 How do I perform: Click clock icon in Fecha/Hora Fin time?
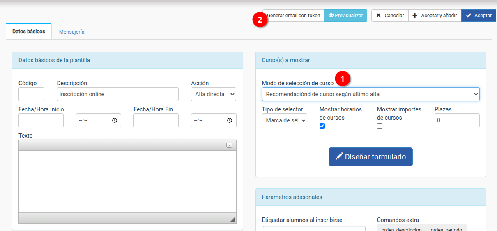230,120
